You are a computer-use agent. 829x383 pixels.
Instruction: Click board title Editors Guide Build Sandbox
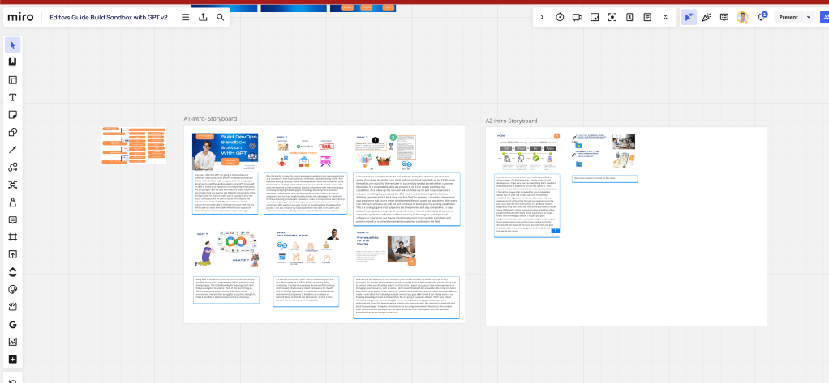click(109, 18)
